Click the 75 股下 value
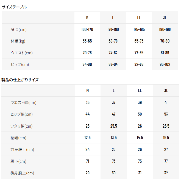 [x=140, y=161]
